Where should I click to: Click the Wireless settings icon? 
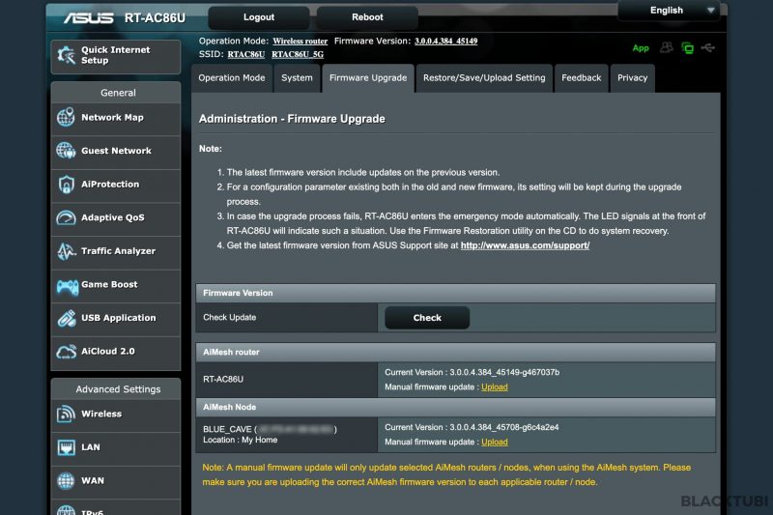[x=66, y=414]
